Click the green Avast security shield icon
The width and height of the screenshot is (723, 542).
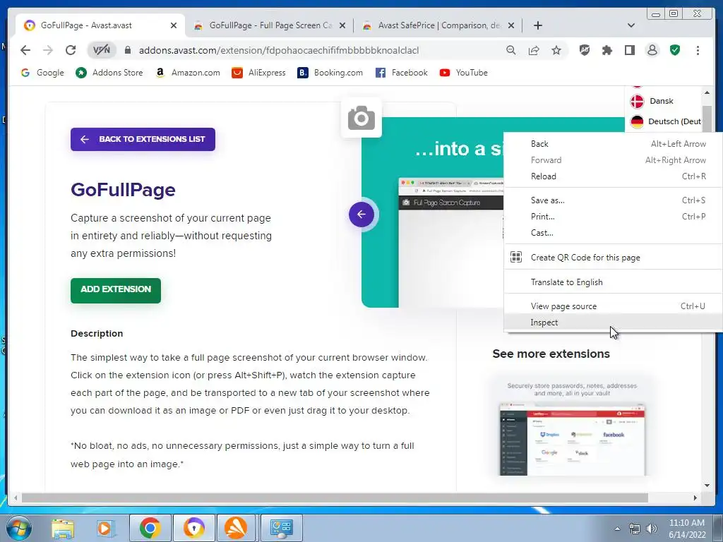point(675,50)
